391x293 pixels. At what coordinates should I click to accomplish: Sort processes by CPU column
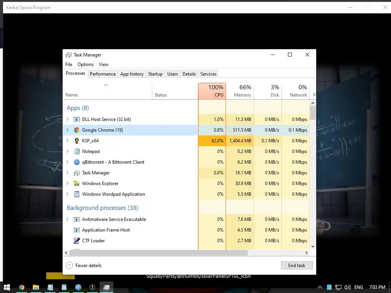coord(212,91)
